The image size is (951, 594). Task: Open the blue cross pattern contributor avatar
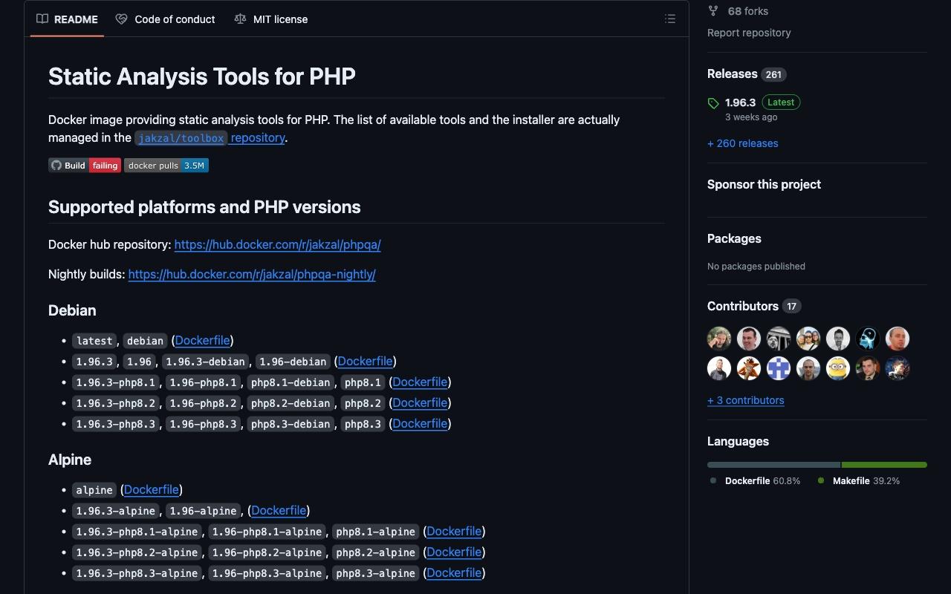pyautogui.click(x=779, y=368)
